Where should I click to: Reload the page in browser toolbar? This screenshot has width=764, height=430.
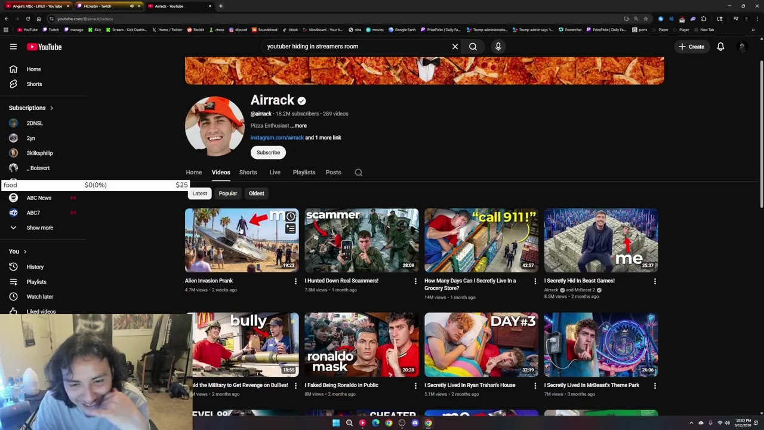pos(27,19)
